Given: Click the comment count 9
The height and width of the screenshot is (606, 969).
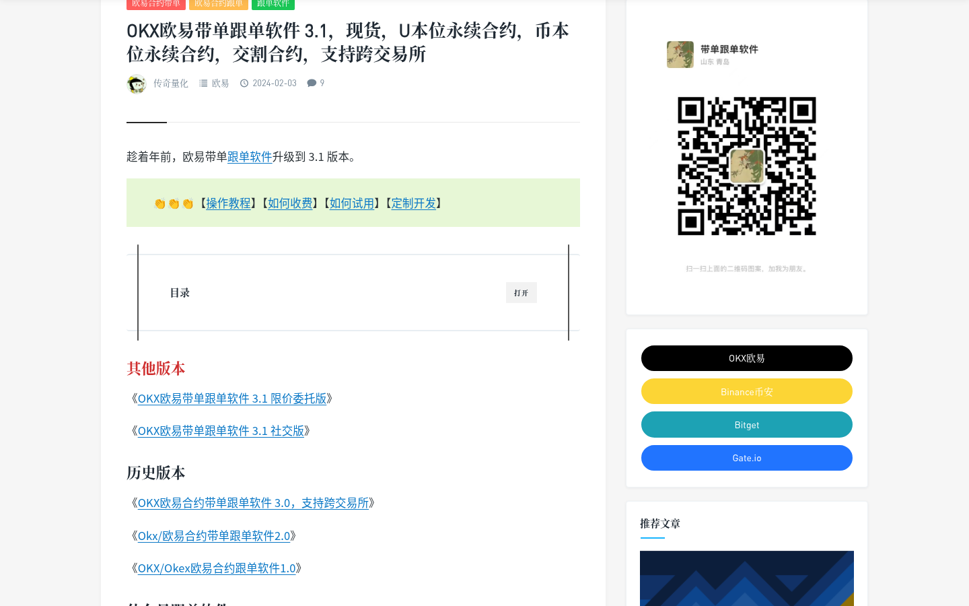Looking at the screenshot, I should pyautogui.click(x=322, y=83).
